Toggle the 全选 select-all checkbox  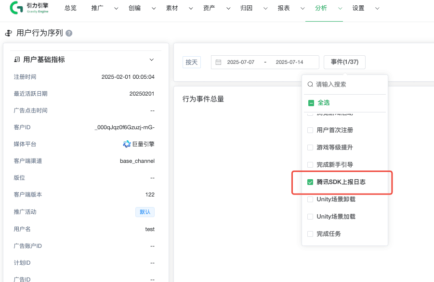click(311, 103)
